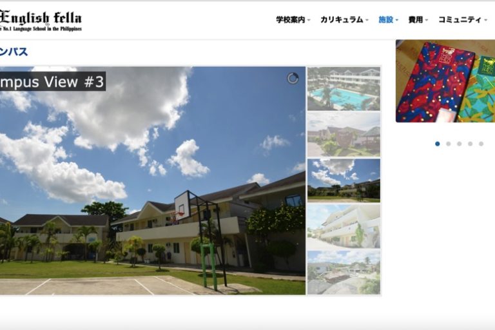Click the main campus view photo
This screenshot has width=495, height=330.
tap(152, 193)
